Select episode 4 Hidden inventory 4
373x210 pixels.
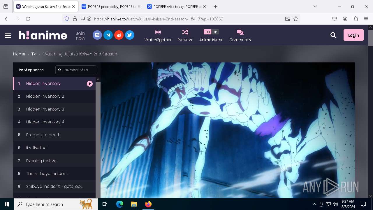point(54,122)
